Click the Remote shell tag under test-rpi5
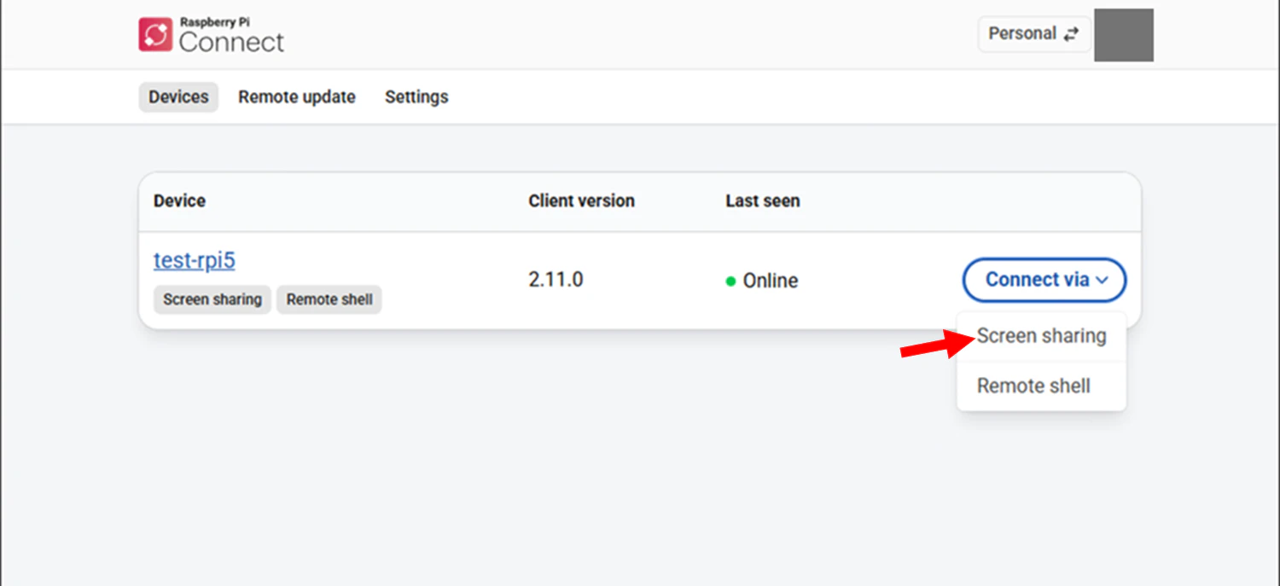Viewport: 1280px width, 586px height. point(329,300)
